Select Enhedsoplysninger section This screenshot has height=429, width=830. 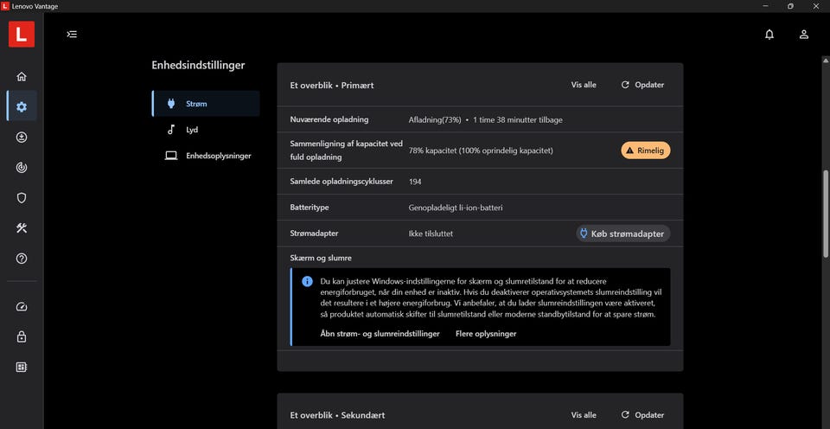206,156
